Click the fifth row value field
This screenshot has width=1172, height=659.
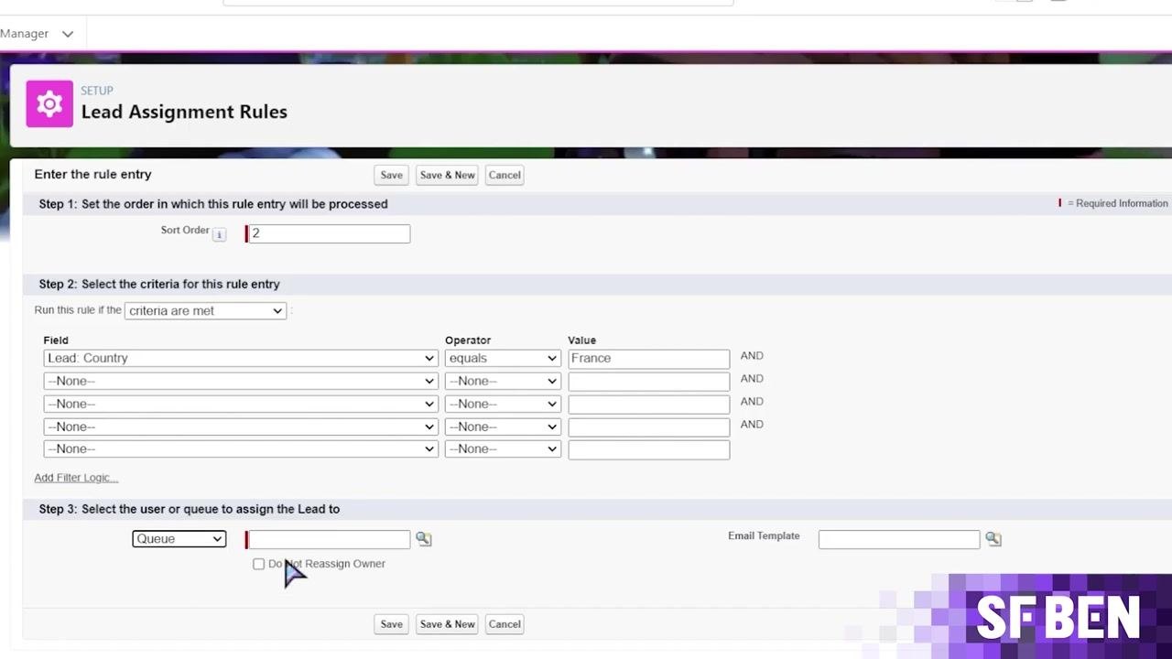tap(648, 449)
